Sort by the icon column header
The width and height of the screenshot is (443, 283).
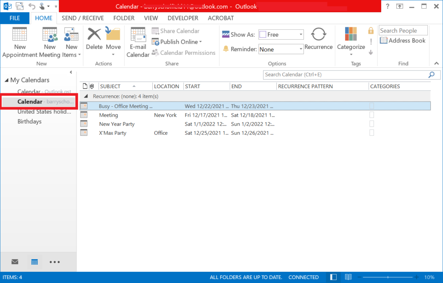(x=85, y=86)
